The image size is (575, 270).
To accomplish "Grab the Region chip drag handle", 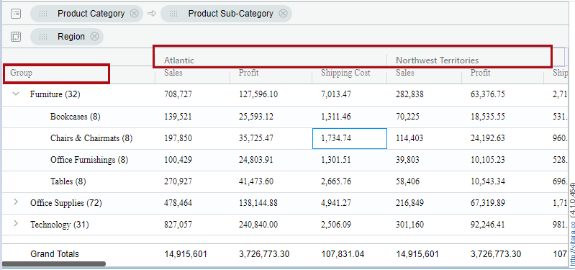I will click(x=43, y=37).
